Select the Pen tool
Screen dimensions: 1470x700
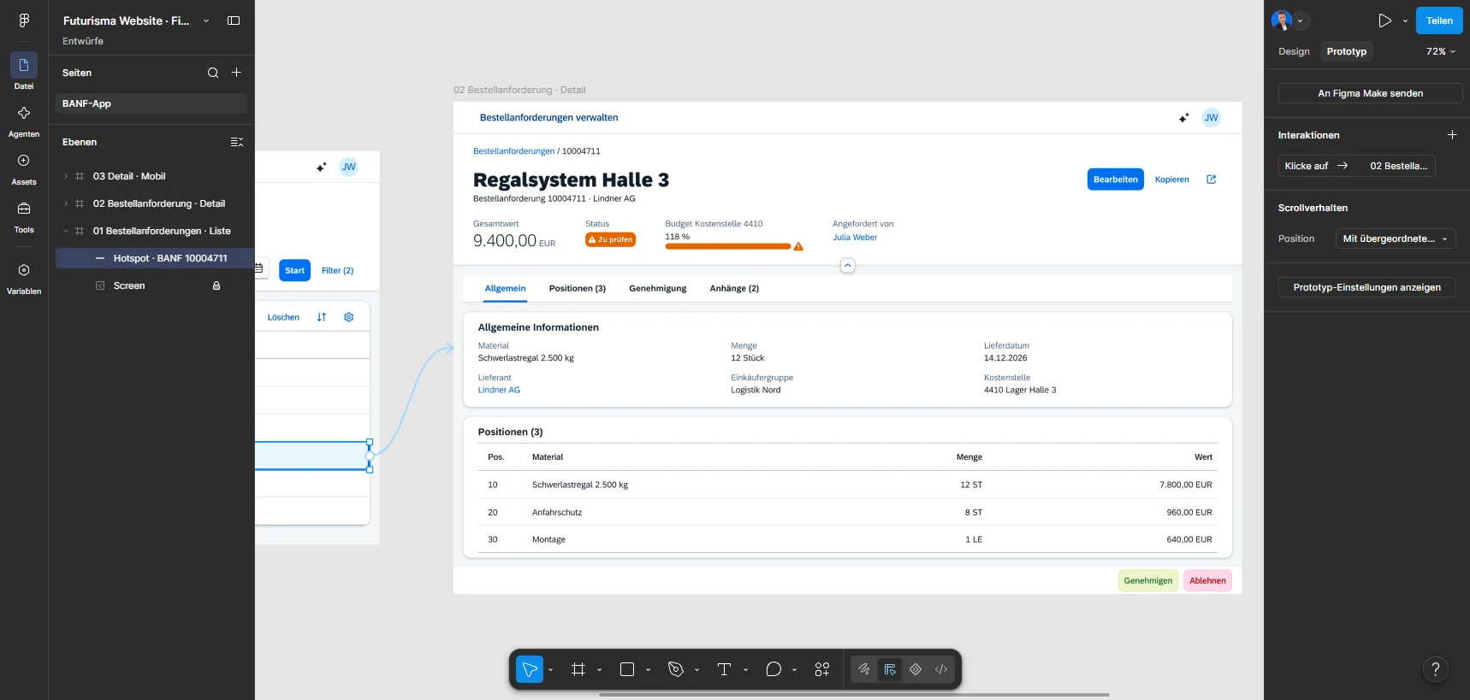coord(676,669)
